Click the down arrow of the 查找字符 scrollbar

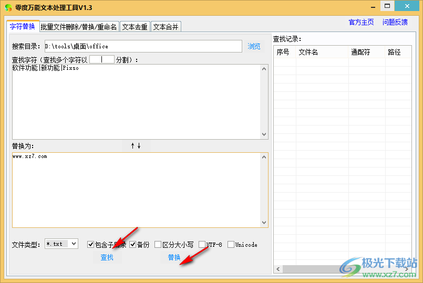click(264, 134)
